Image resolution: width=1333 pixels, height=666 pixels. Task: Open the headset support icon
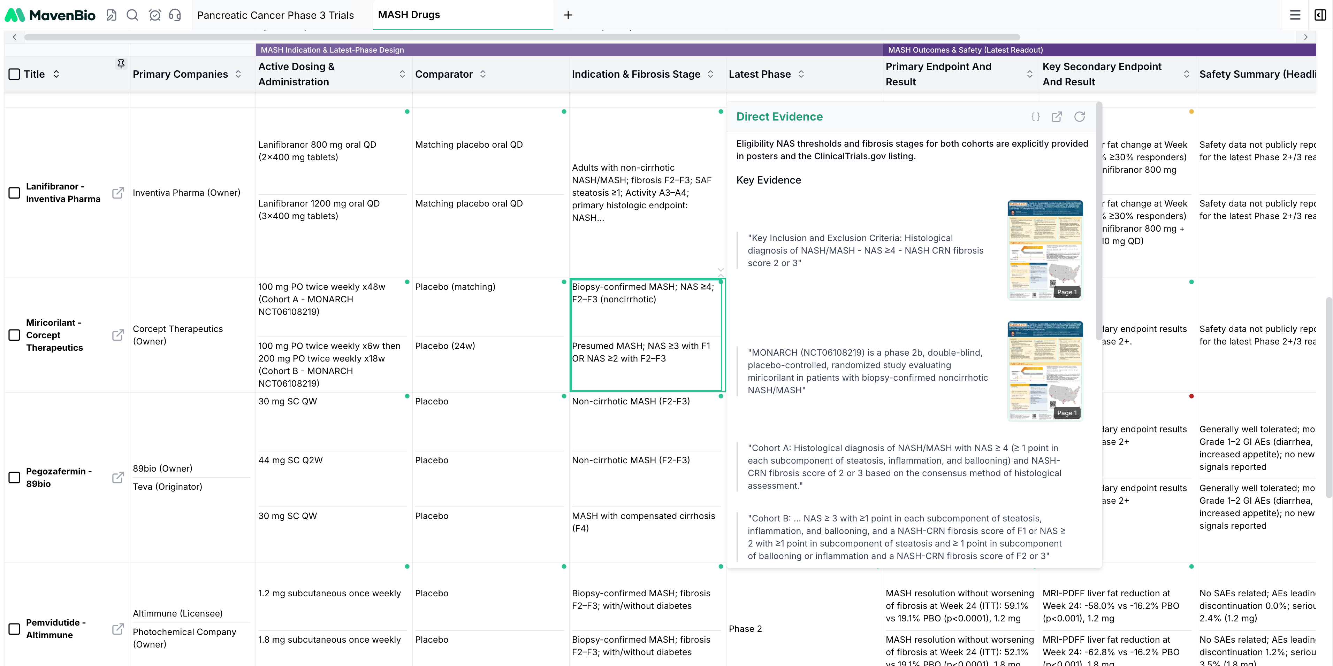[175, 15]
